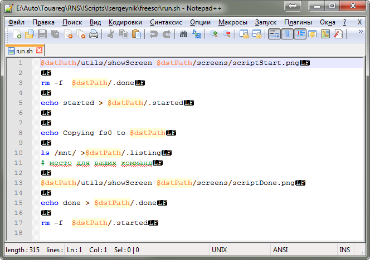Close the run.sh tab with red X
The image size is (370, 260).
pyautogui.click(x=39, y=51)
